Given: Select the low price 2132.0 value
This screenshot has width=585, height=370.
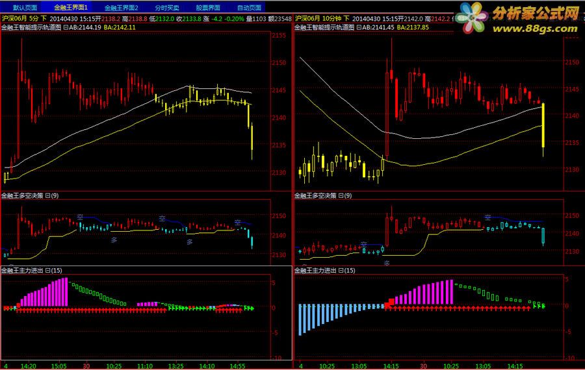Looking at the screenshot, I should (x=164, y=18).
